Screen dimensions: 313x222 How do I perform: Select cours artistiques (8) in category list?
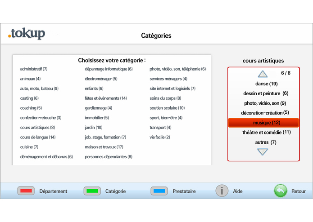click(x=37, y=128)
